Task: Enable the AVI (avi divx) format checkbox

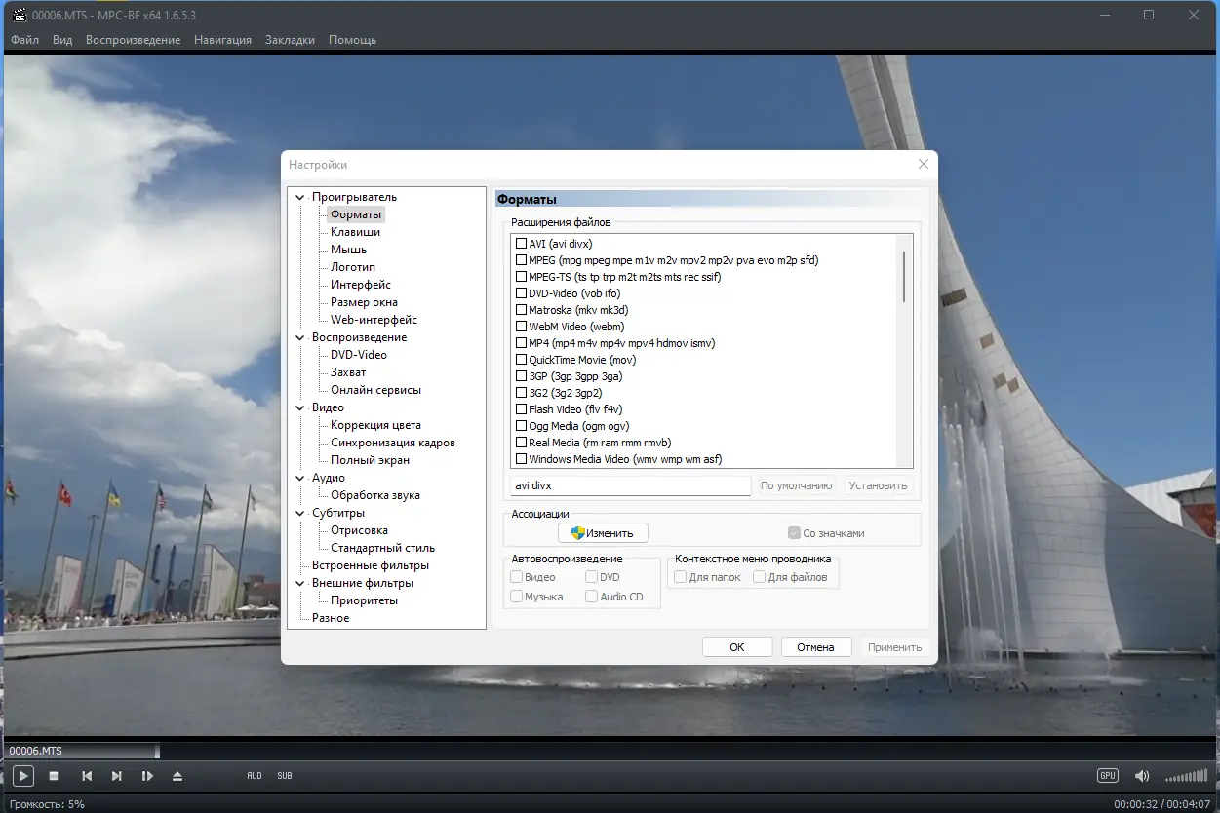Action: pyautogui.click(x=520, y=243)
